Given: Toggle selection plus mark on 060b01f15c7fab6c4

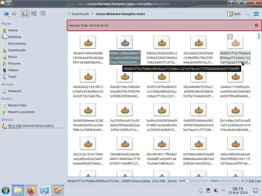Looking at the screenshot, I should (230, 37).
